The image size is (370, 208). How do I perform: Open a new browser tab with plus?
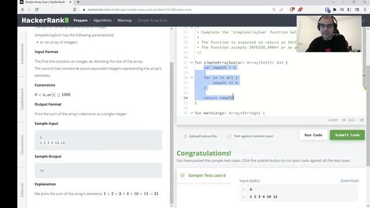click(78, 2)
